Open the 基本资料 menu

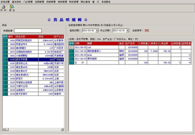(x=16, y=2)
